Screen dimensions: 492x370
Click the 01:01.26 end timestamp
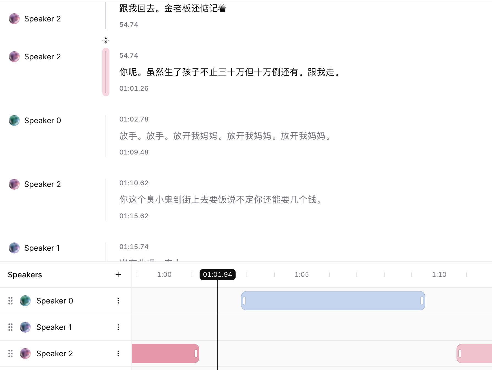134,89
